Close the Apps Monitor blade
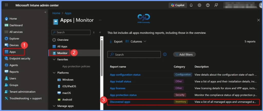The width and height of the screenshot is (263, 111). [x=258, y=20]
